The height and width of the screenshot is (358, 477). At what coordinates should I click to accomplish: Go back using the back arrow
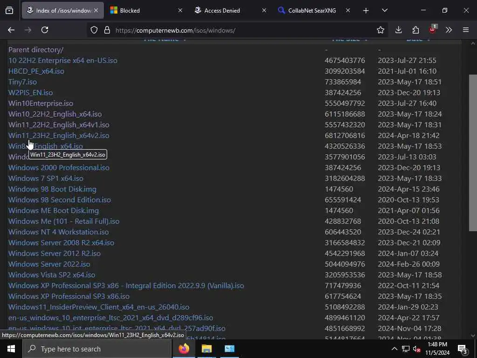tap(11, 30)
